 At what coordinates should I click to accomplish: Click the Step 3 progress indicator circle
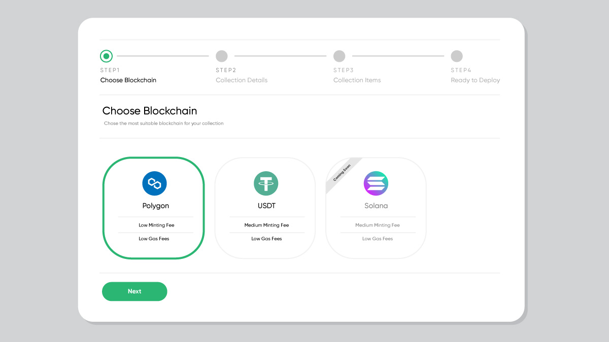click(x=340, y=56)
